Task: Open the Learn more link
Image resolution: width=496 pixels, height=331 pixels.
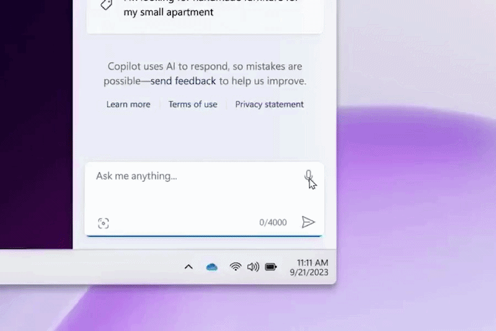Action: pyautogui.click(x=128, y=104)
